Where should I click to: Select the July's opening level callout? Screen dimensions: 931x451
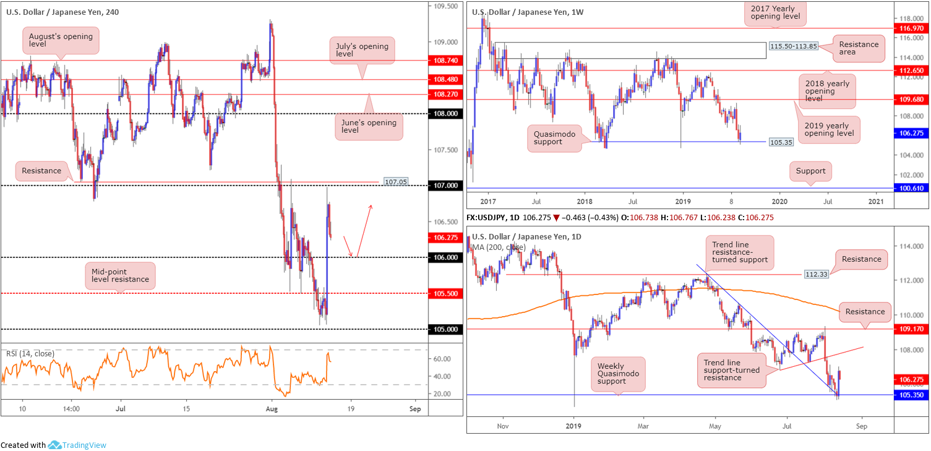point(363,49)
